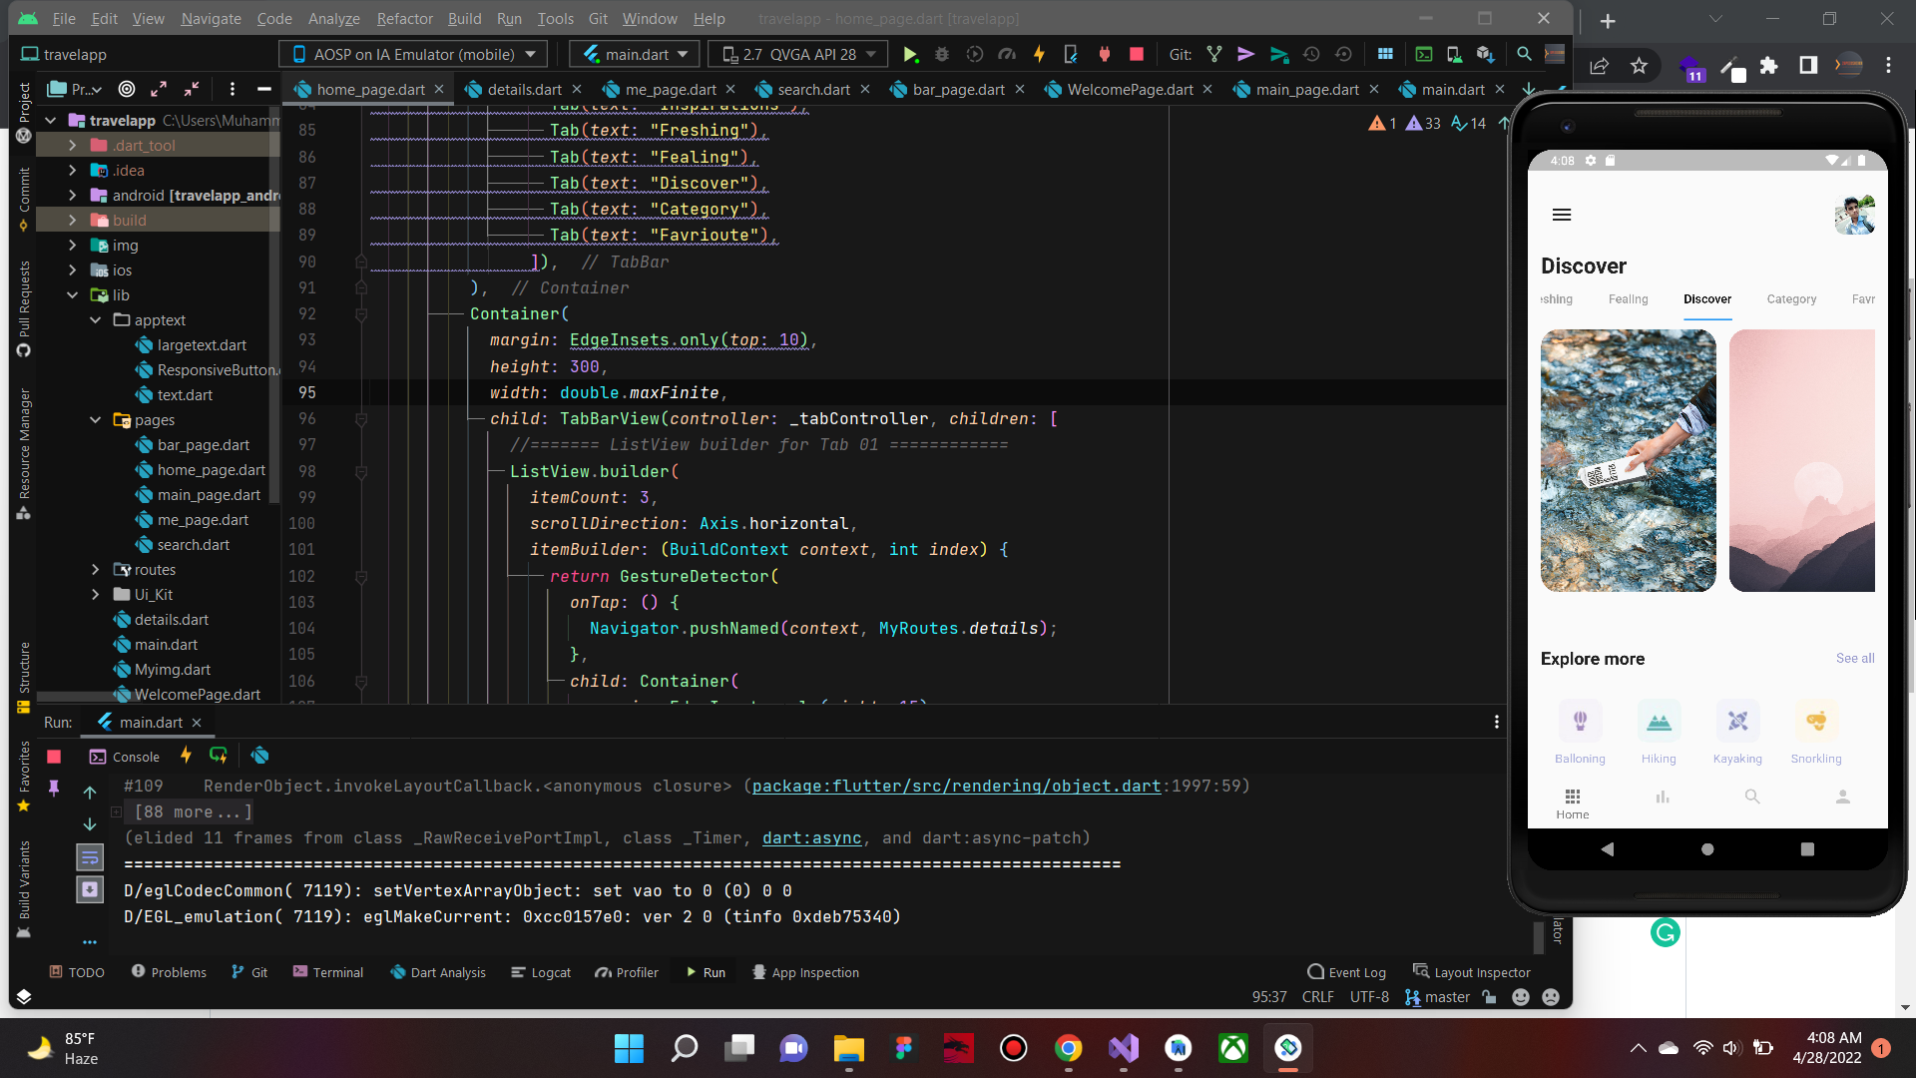Click the purple Git commit arrow icon
The height and width of the screenshot is (1078, 1916).
tap(1246, 55)
